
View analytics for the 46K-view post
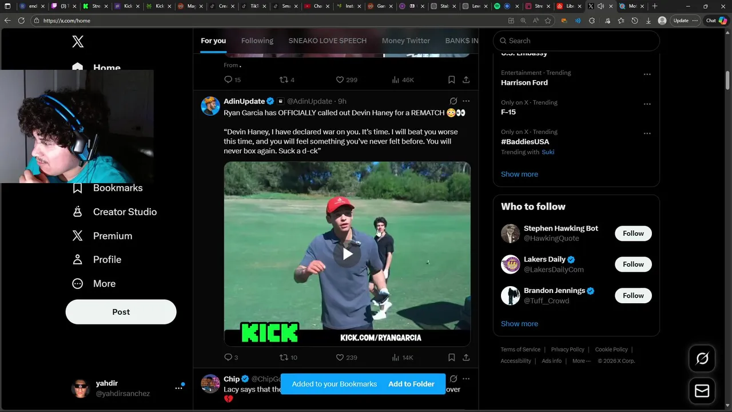click(403, 80)
